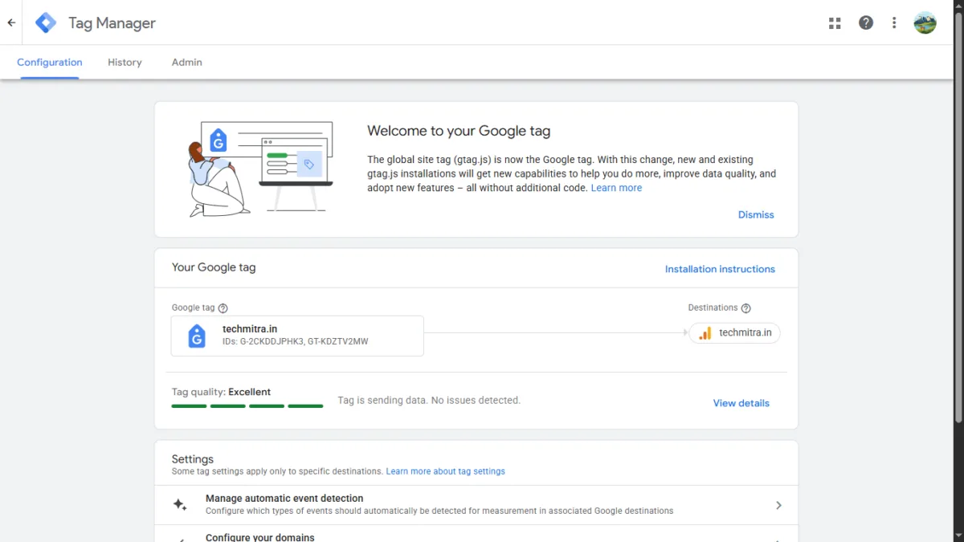The width and height of the screenshot is (964, 542).
Task: Expand Manage automatic event detection chevron
Action: click(x=778, y=505)
